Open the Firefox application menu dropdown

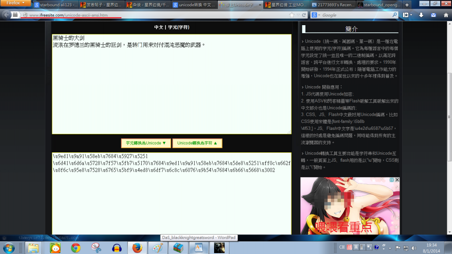16,3
